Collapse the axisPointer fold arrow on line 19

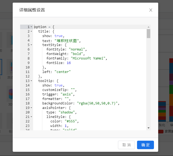(31, 108)
